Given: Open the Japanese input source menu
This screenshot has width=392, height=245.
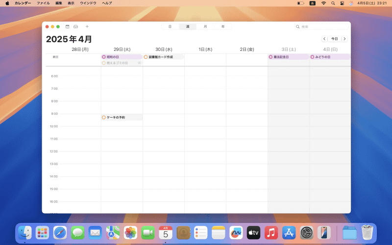Looking at the screenshot, I should click(x=313, y=3).
